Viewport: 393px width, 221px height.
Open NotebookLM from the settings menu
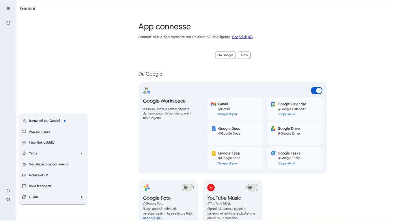[x=38, y=175]
